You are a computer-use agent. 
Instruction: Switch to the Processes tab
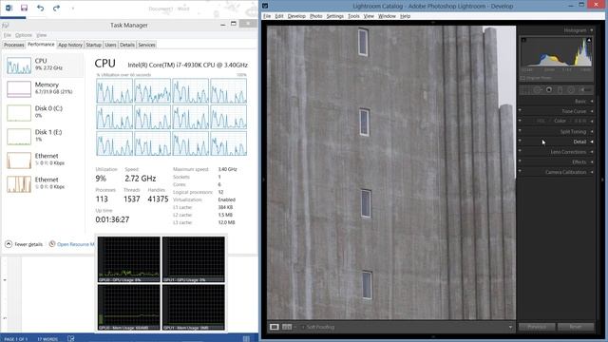click(14, 45)
